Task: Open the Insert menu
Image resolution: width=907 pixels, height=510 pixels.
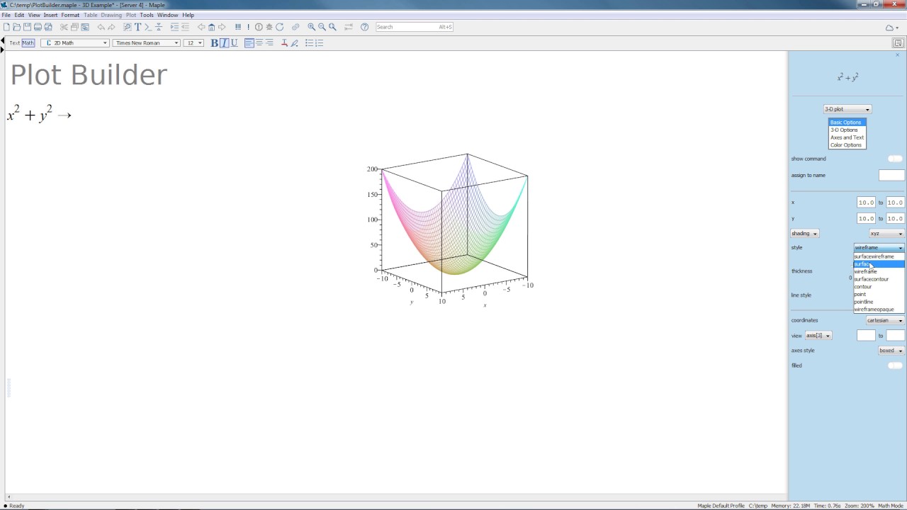Action: pos(50,15)
